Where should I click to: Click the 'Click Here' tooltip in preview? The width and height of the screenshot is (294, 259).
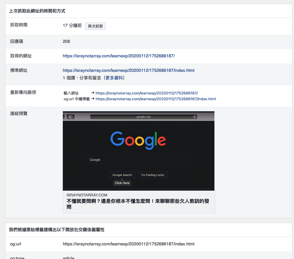click(x=122, y=183)
